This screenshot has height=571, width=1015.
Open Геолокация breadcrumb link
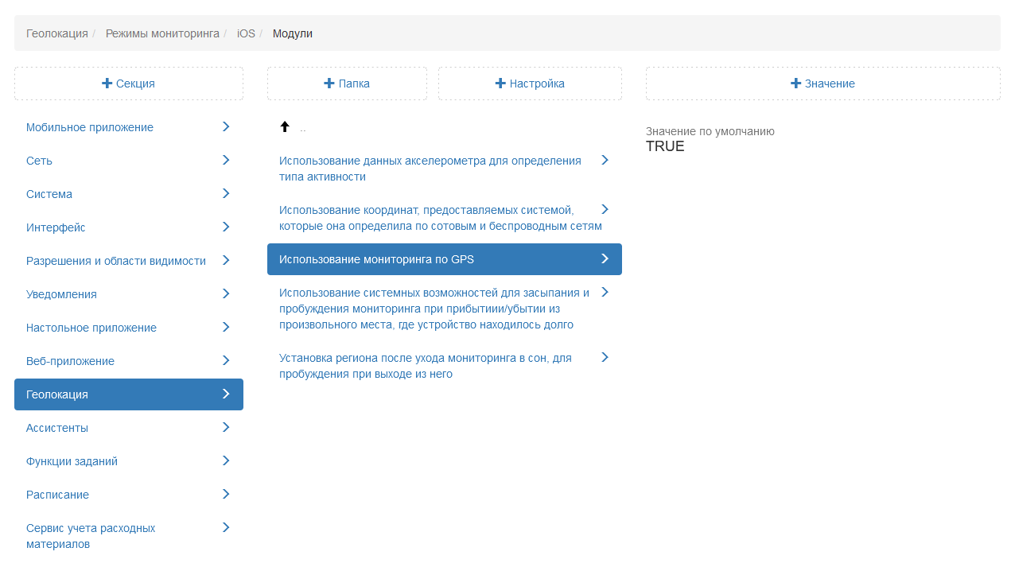tap(57, 33)
